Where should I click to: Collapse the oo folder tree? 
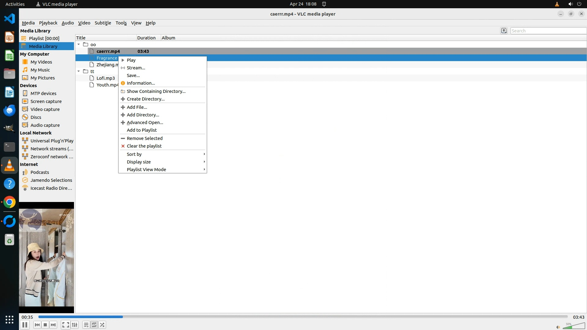click(x=79, y=45)
